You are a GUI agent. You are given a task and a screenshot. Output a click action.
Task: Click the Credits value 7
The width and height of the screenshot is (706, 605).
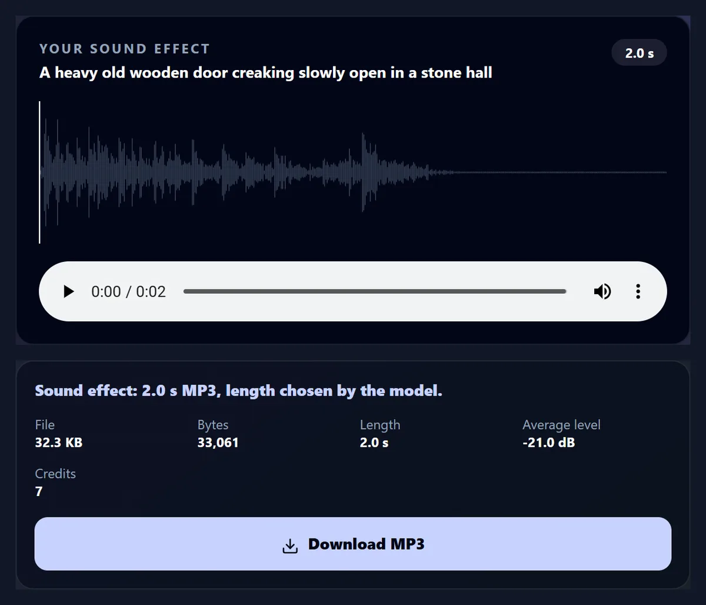pyautogui.click(x=39, y=491)
